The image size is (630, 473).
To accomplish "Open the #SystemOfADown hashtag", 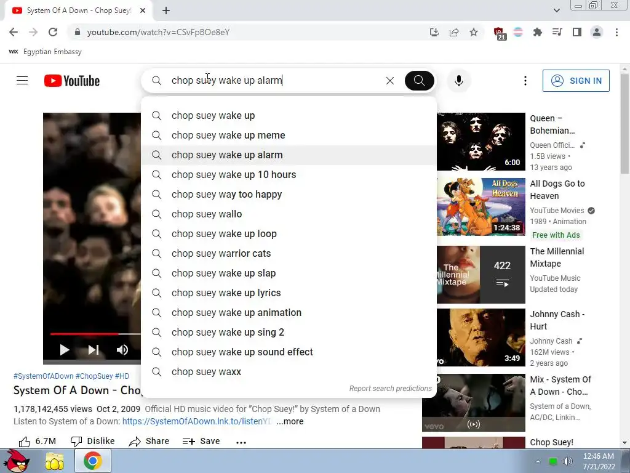I will click(44, 376).
